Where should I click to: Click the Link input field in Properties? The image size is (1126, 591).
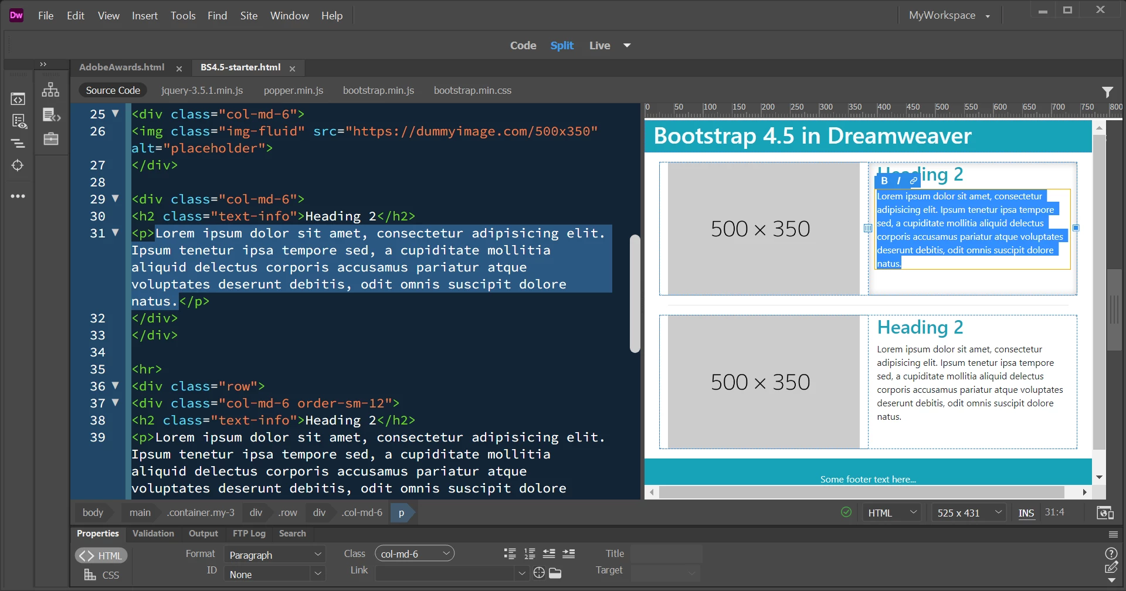[x=446, y=573]
